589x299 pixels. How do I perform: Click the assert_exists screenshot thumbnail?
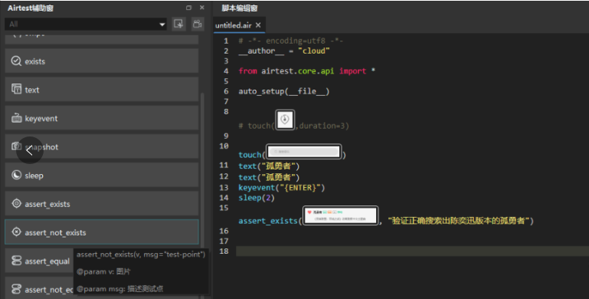tap(340, 215)
